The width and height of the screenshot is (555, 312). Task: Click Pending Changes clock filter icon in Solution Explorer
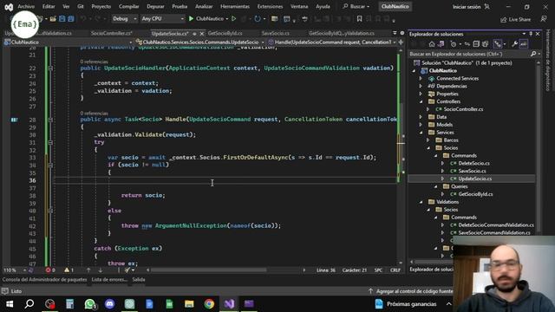[x=454, y=44]
